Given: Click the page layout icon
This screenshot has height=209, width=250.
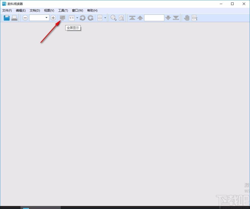Looking at the screenshot, I should [x=100, y=18].
